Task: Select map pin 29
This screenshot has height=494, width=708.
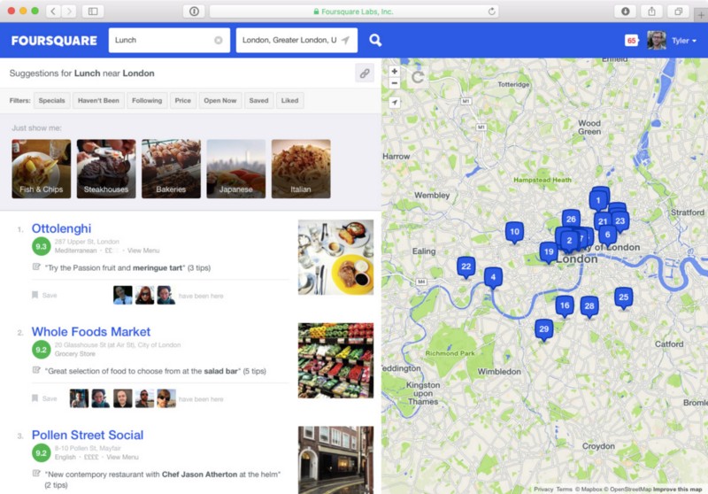Action: 543,329
